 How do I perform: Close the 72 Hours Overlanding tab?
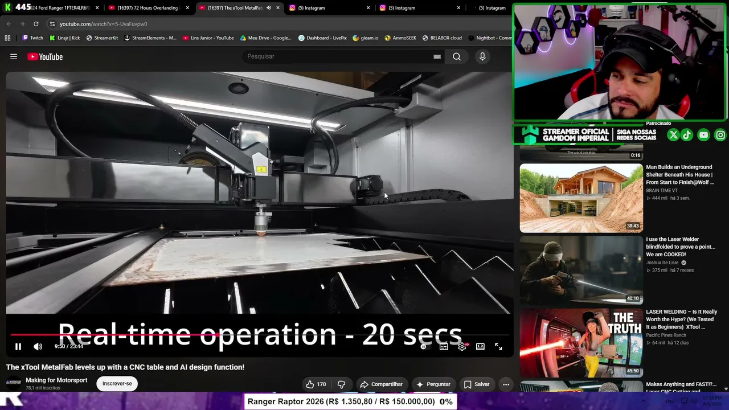tap(187, 8)
